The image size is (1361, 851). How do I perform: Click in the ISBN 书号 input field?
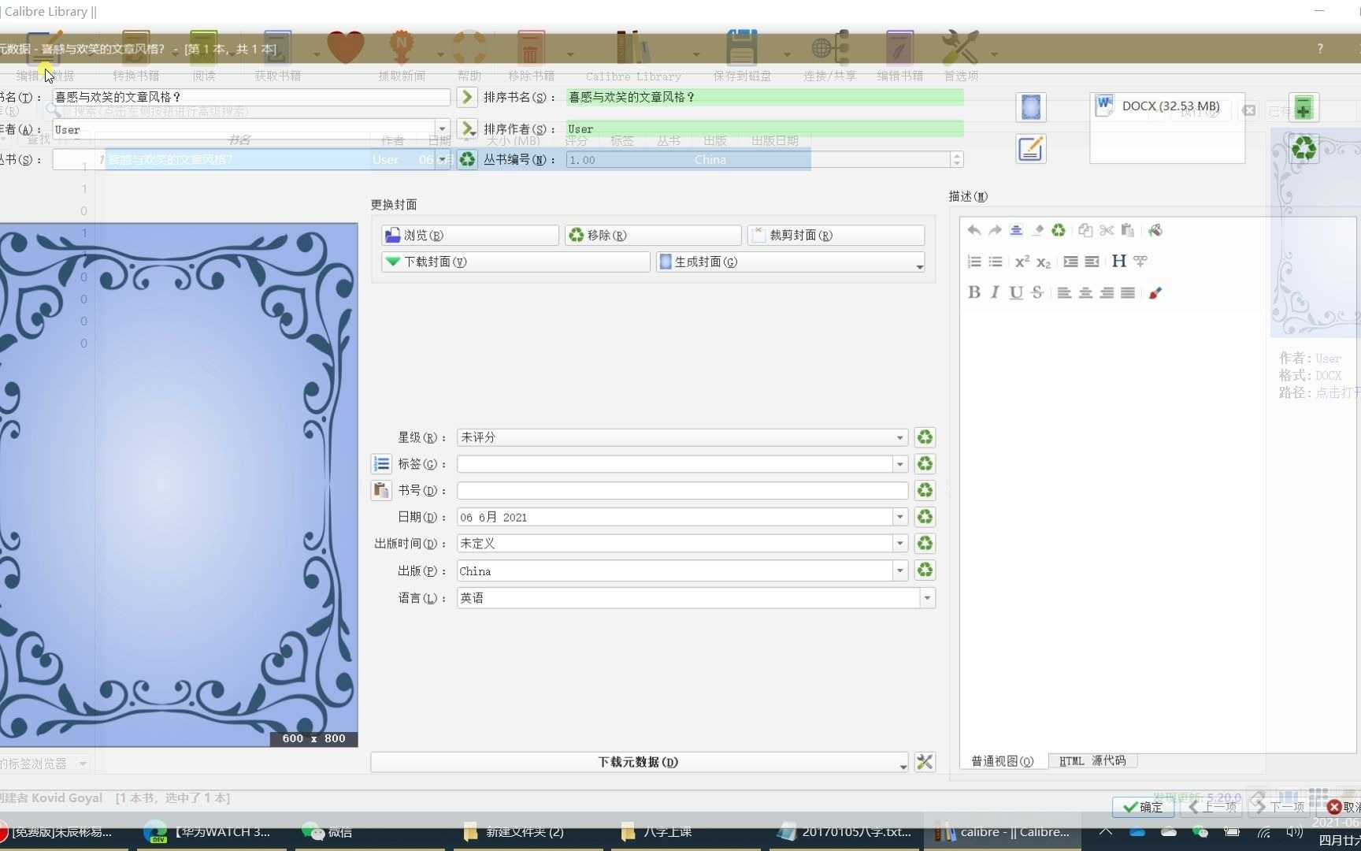pyautogui.click(x=683, y=490)
